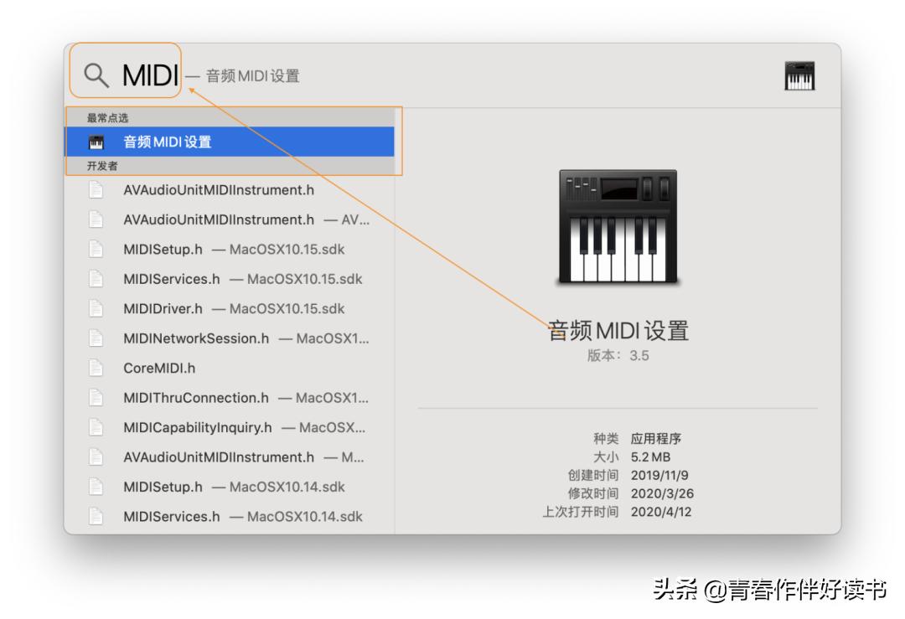Click the '— 音频MIDI设置' autocomplete suggestion text
Screen dimensions: 905x619
[x=242, y=76]
